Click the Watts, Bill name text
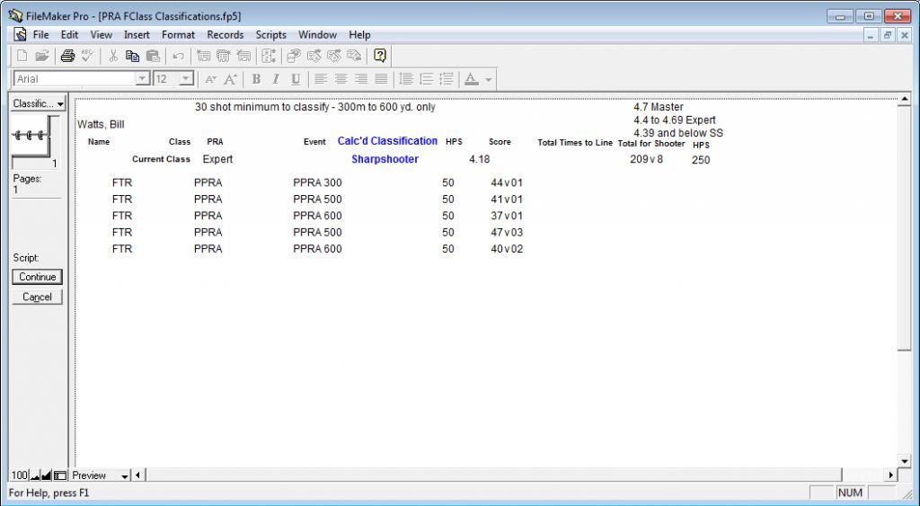 101,124
